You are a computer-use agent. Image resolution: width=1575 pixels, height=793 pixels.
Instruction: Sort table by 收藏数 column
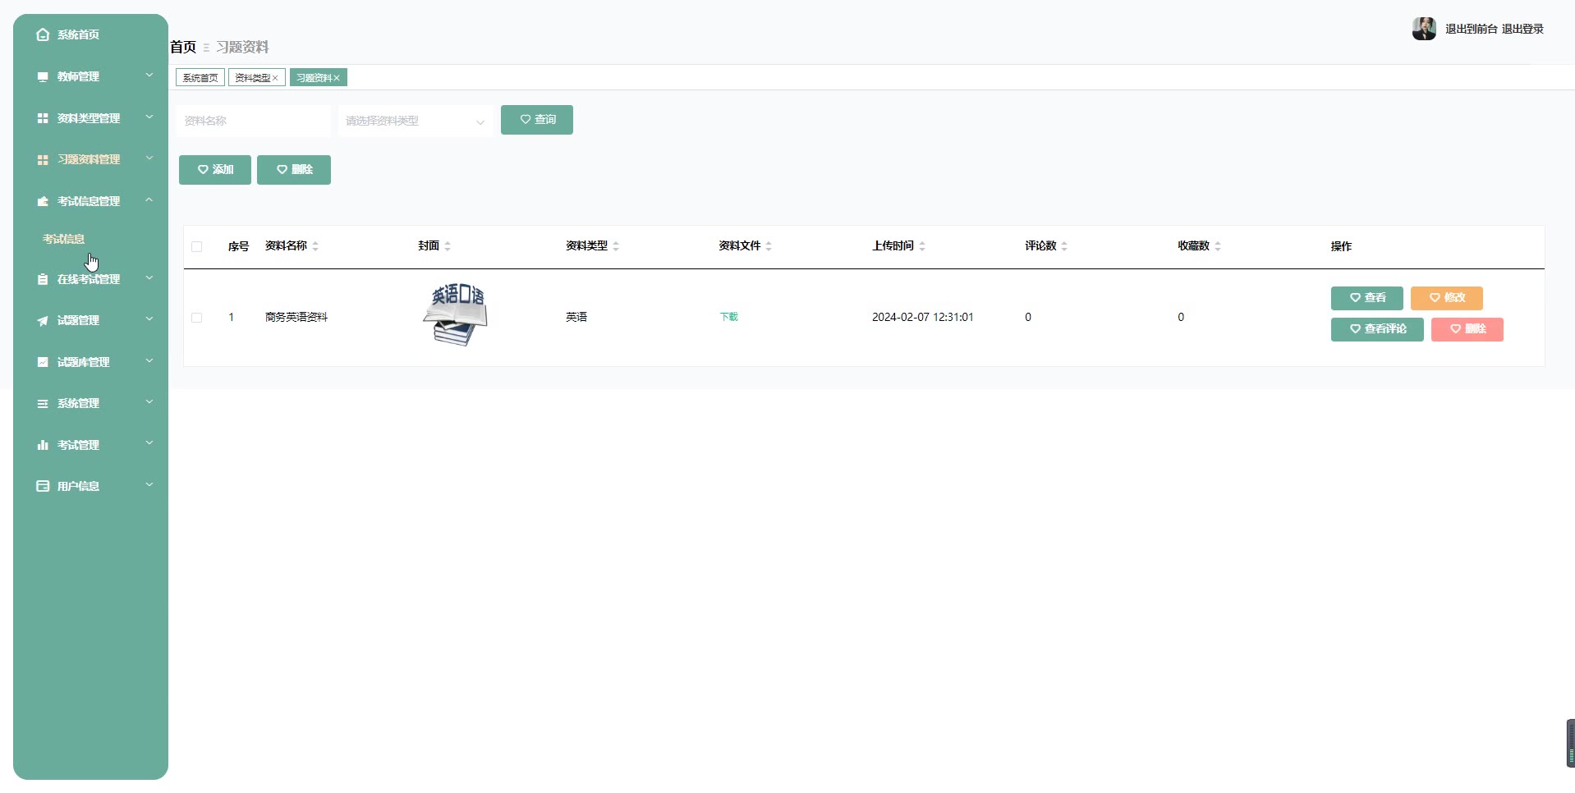(1218, 246)
